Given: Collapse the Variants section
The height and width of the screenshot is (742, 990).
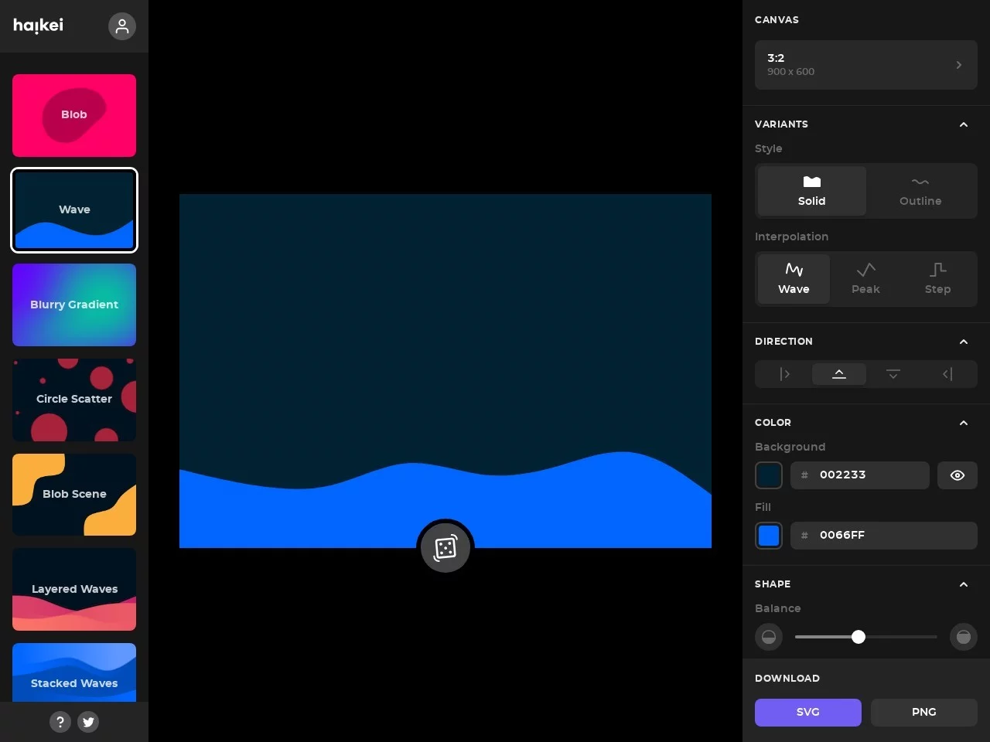Looking at the screenshot, I should coord(963,124).
